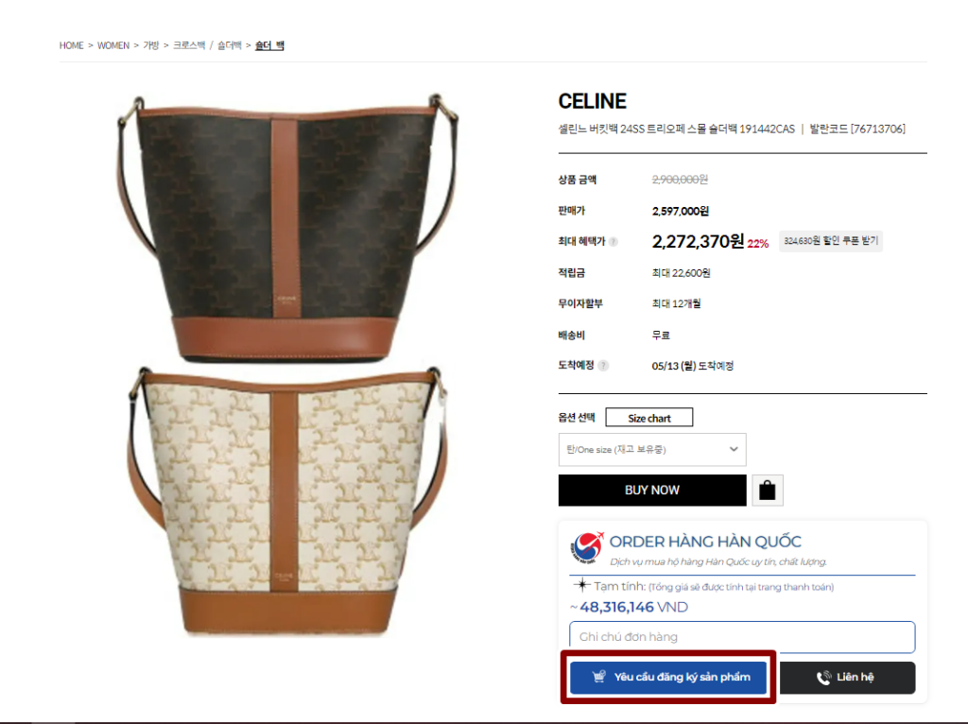This screenshot has height=724, width=968.
Task: Click Yêu cầu đăng ký sản phẩm button
Action: [668, 677]
